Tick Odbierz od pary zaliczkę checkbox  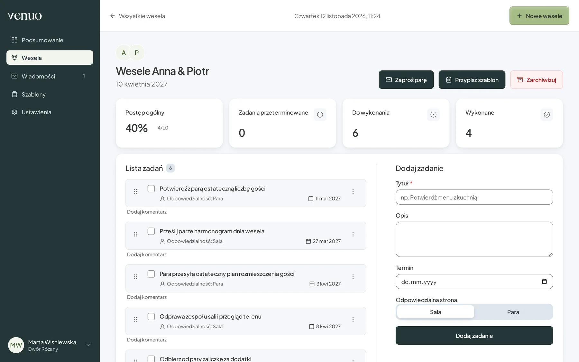[x=151, y=358]
